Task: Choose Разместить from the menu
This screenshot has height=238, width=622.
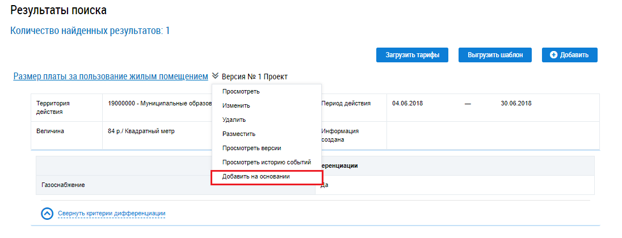Action: coord(239,134)
